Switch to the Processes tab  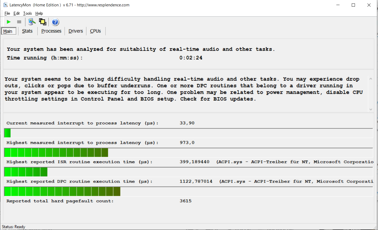coord(51,31)
